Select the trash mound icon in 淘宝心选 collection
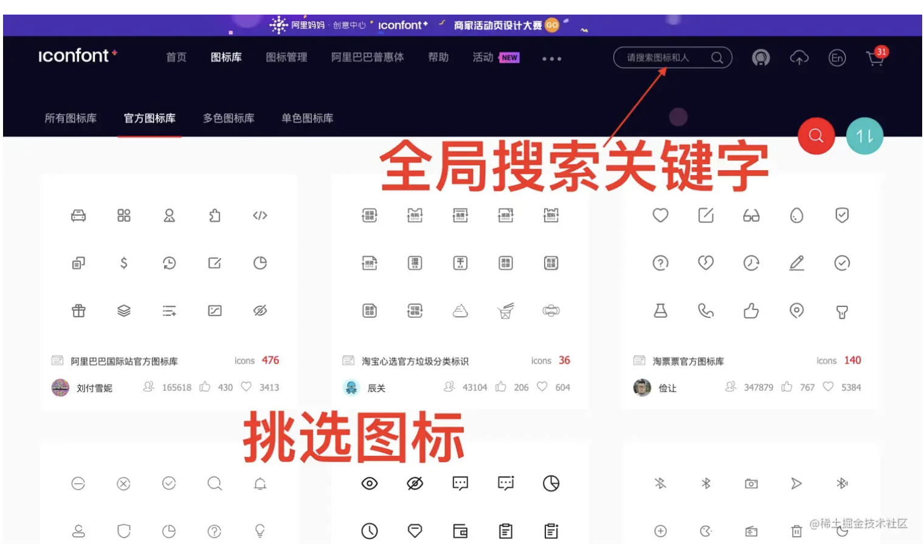Image resolution: width=924 pixels, height=552 pixels. click(460, 311)
